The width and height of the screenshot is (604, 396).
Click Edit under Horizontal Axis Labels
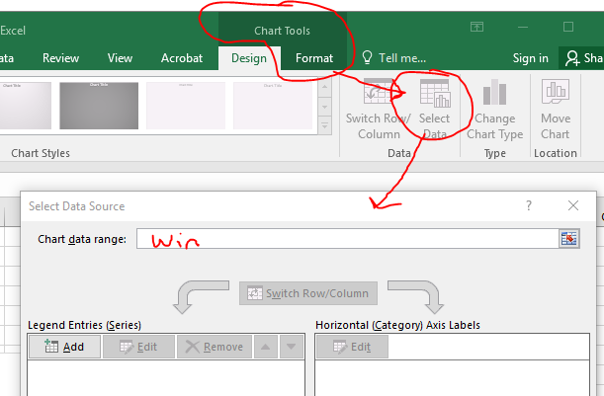(352, 347)
